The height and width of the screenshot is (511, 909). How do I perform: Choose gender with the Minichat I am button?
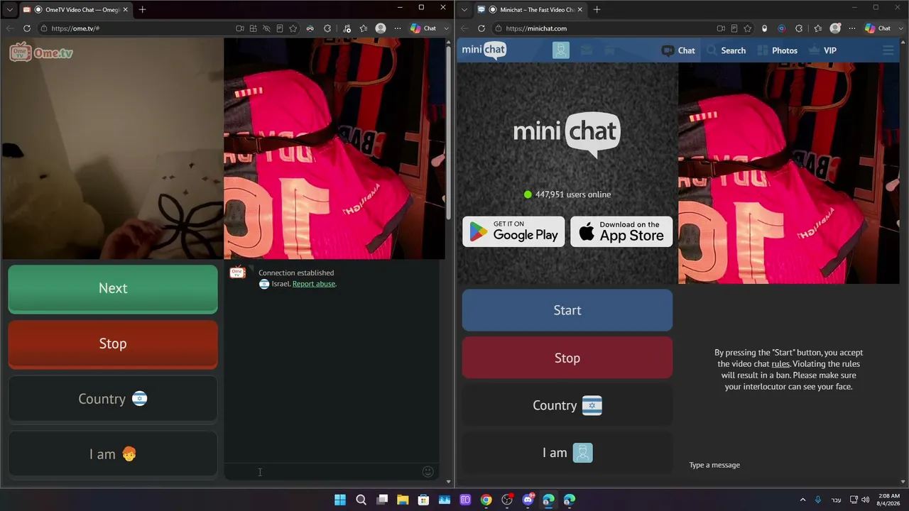567,453
